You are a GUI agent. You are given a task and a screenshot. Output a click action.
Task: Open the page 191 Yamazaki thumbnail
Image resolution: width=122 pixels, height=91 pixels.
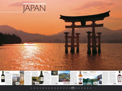(10, 78)
